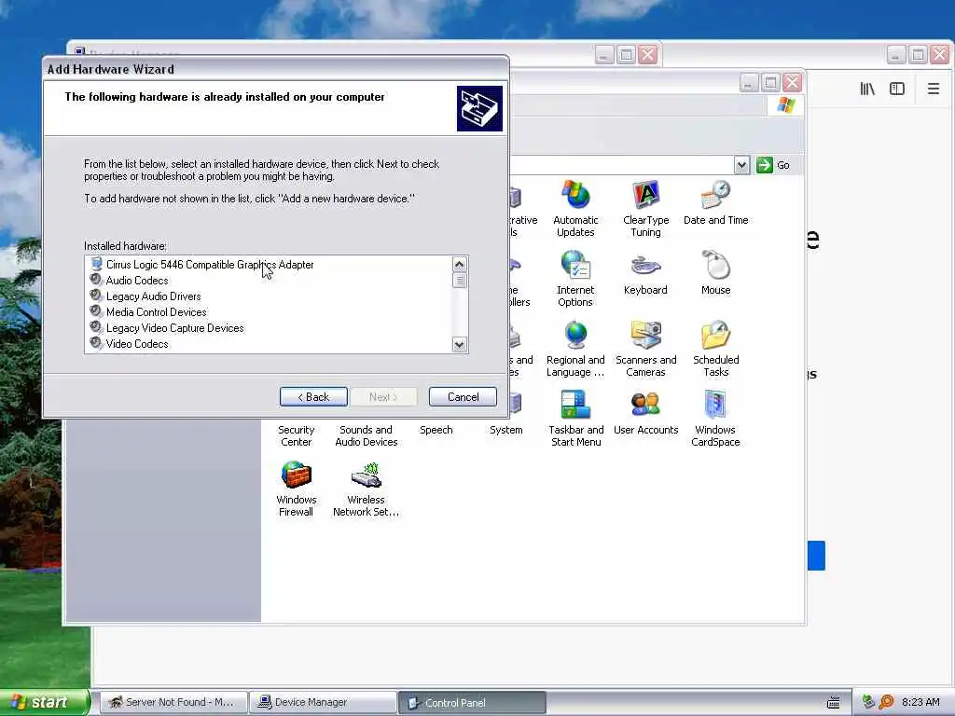
Task: Click the hardware list scrollbar thumb
Action: [459, 280]
